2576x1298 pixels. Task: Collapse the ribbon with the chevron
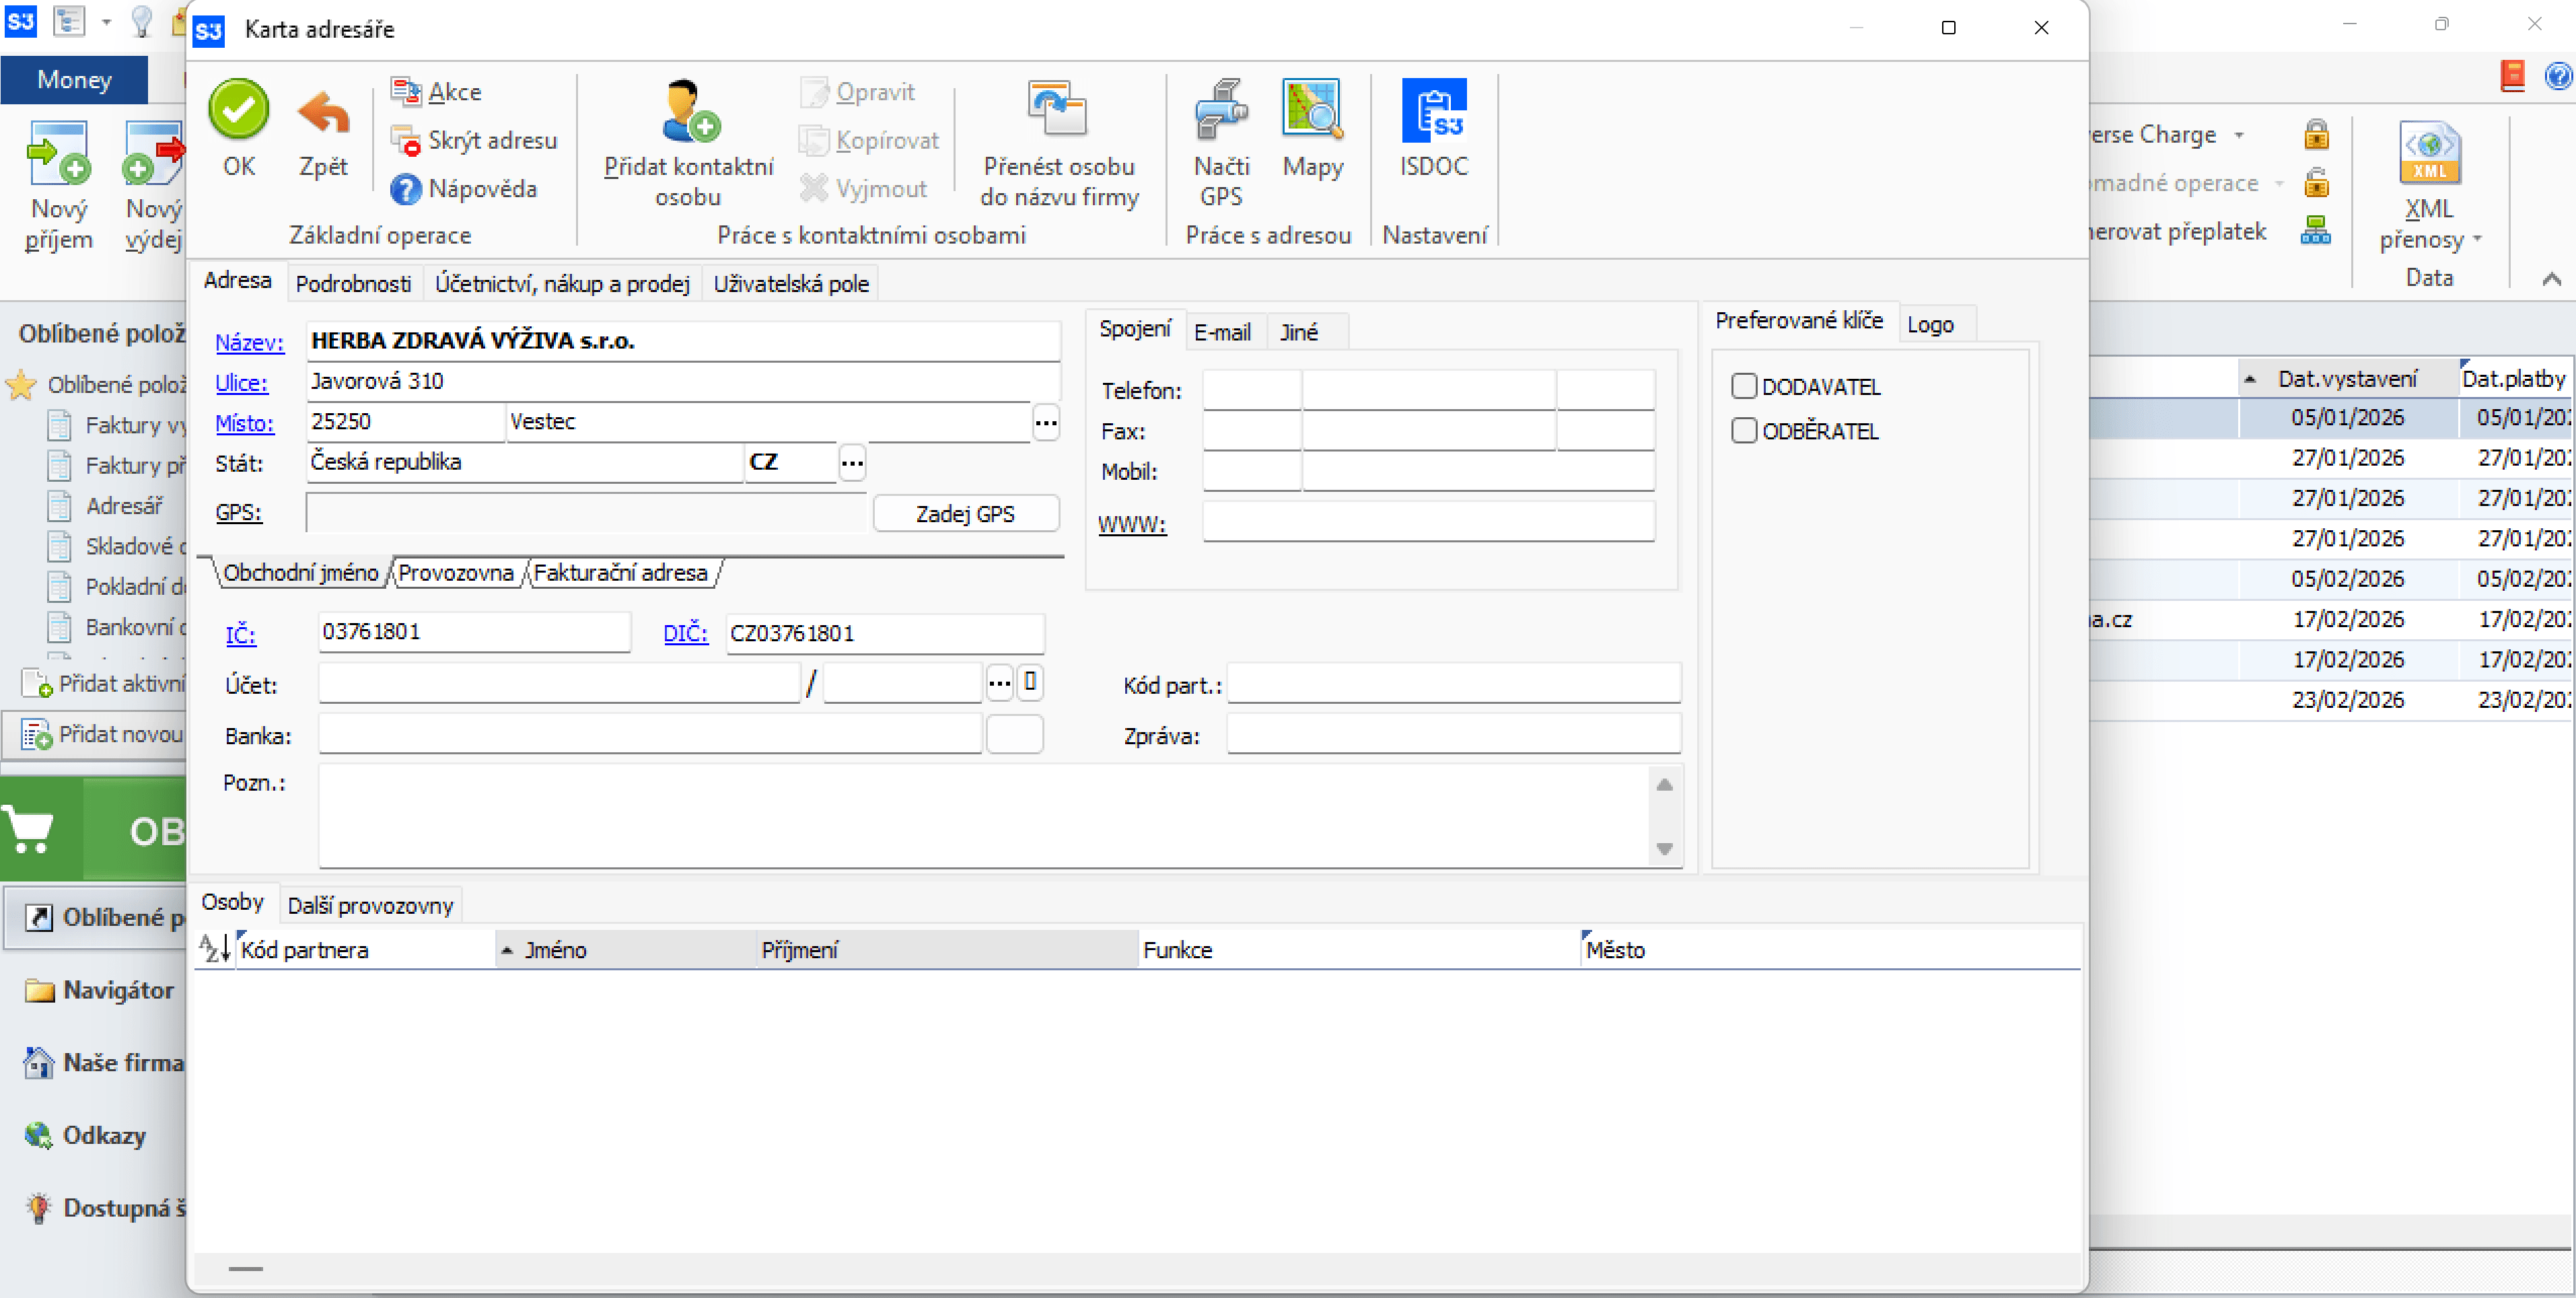click(2551, 279)
